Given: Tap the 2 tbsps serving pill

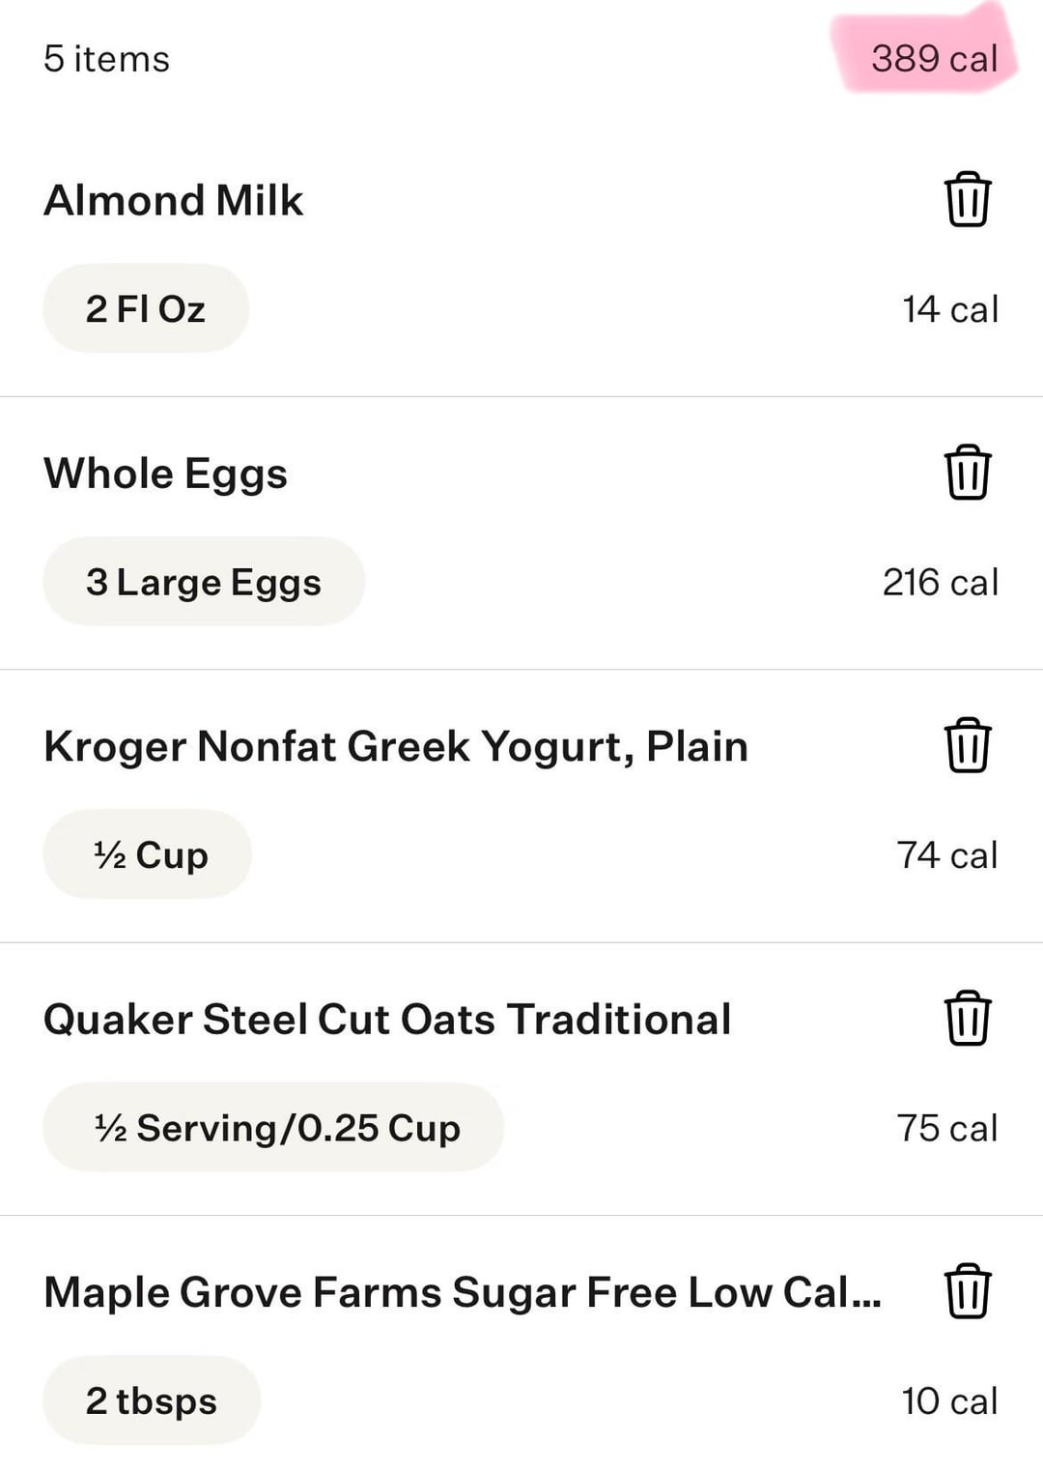Looking at the screenshot, I should pos(152,1400).
